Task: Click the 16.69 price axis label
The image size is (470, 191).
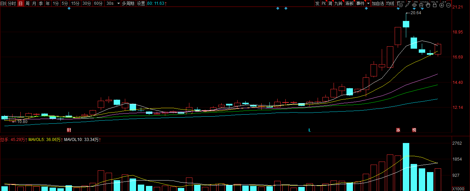Action: [x=458, y=57]
